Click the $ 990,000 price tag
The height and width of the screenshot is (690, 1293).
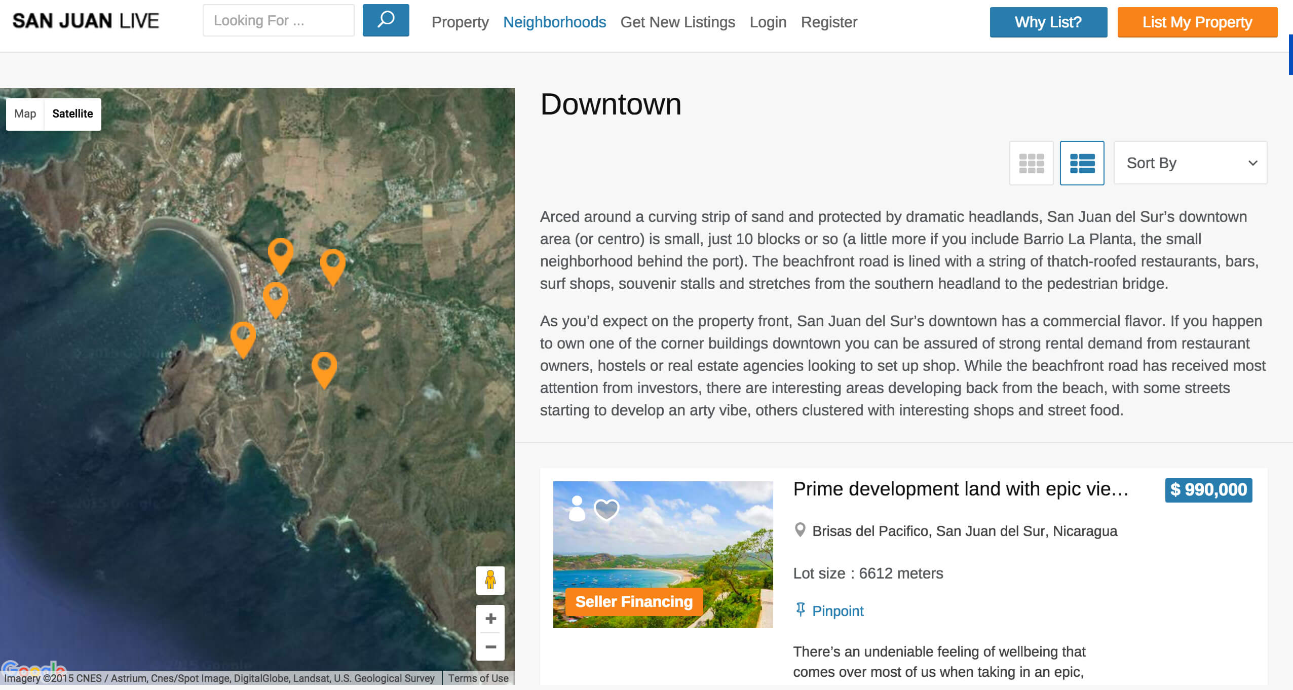[x=1208, y=490]
